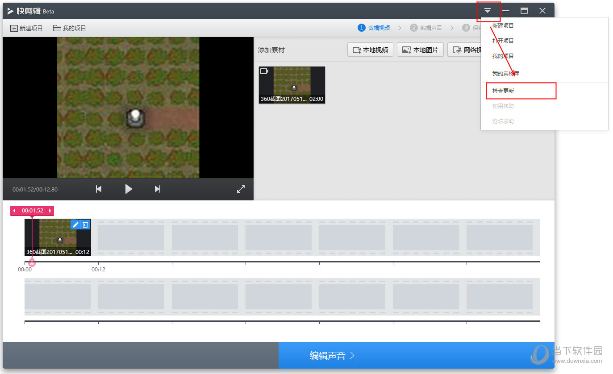Nudge playhead time left with arrow
Image resolution: width=613 pixels, height=374 pixels.
point(14,211)
